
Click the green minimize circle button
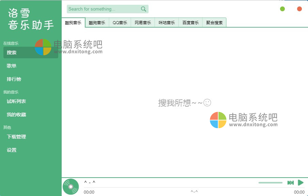click(x=282, y=9)
